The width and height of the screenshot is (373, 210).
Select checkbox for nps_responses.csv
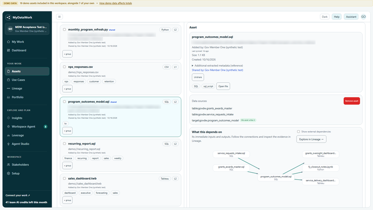tap(65, 67)
